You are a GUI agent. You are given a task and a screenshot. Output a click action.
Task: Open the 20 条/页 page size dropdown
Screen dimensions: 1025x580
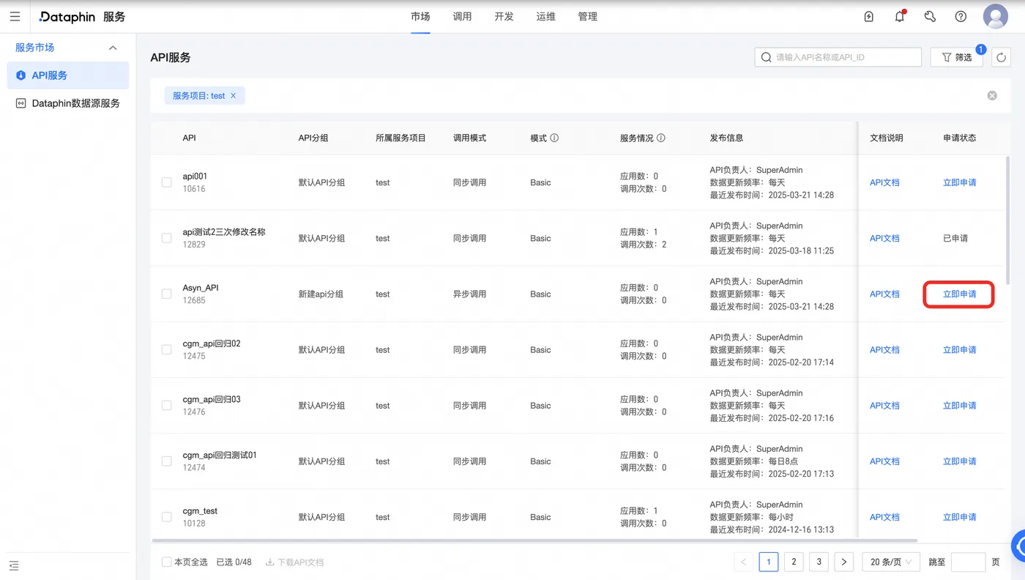[890, 562]
